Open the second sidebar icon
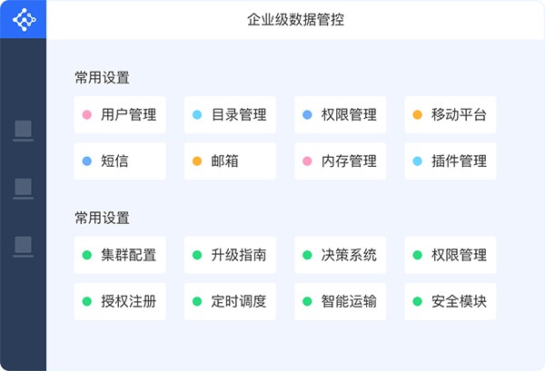The height and width of the screenshot is (371, 545). 24,188
